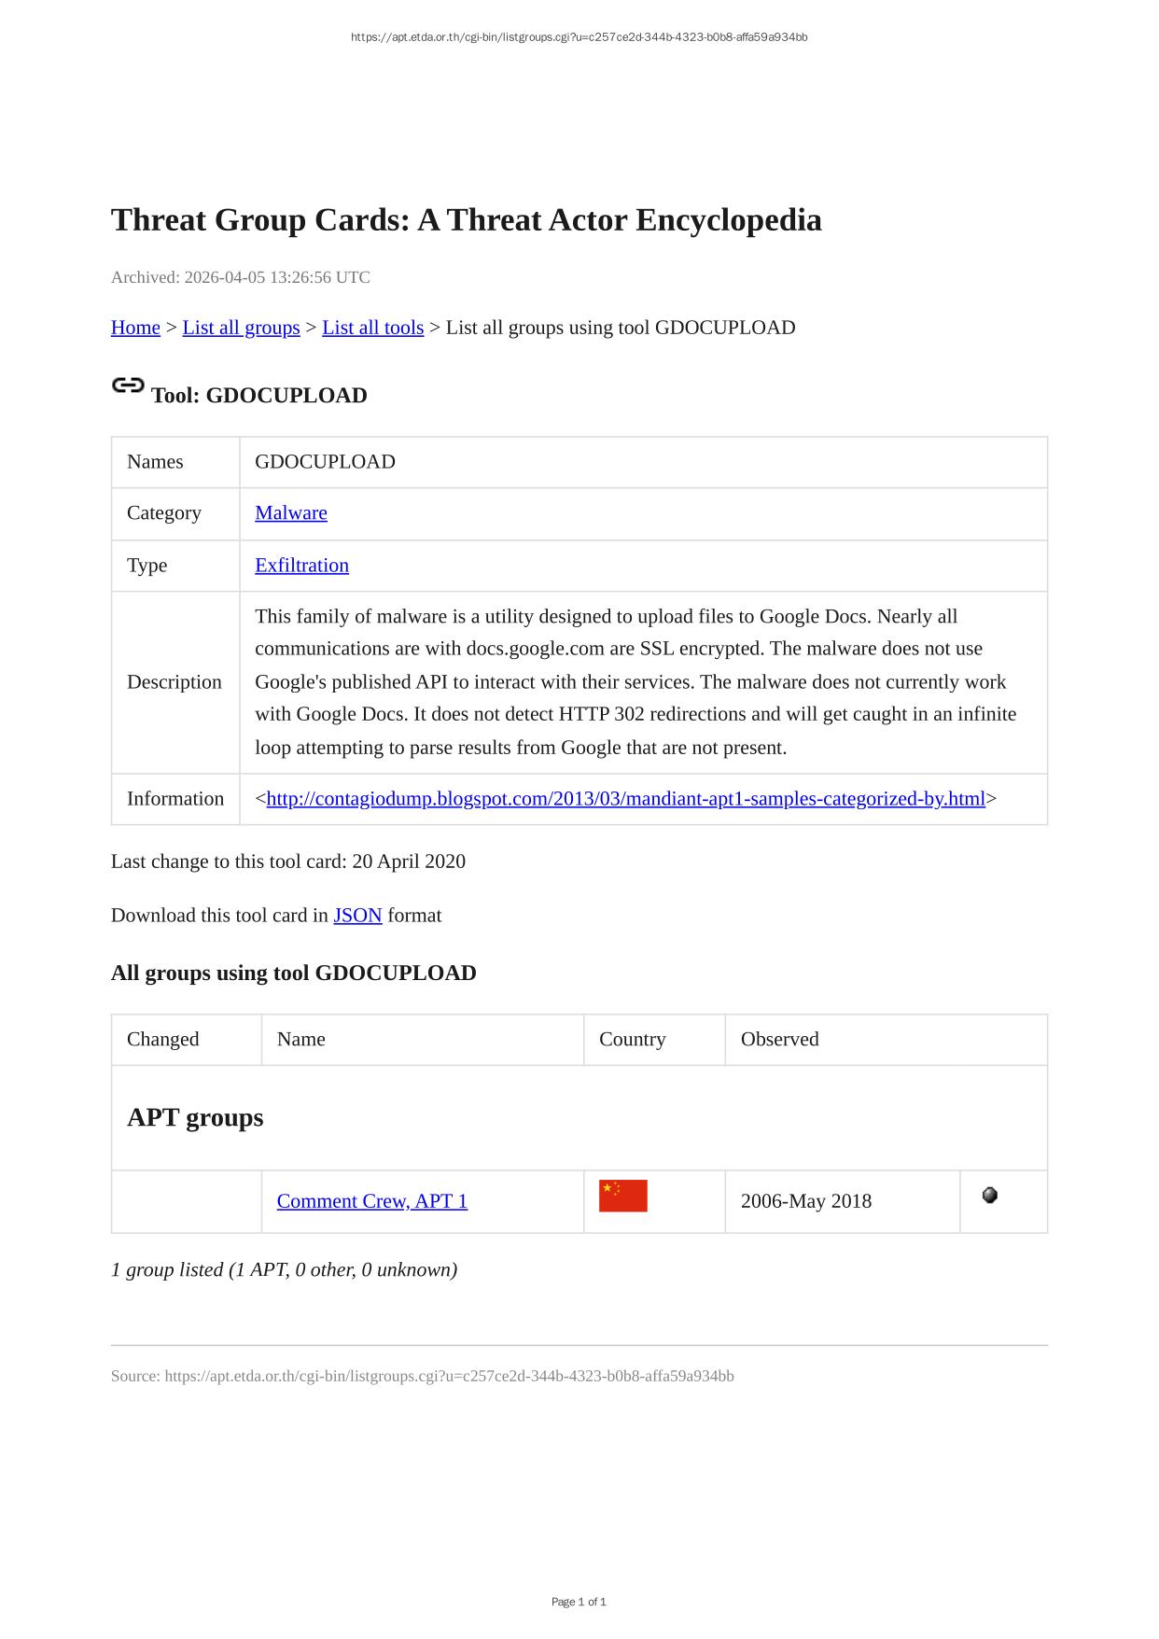The width and height of the screenshot is (1159, 1639).
Task: Click the Name column header
Action: click(x=301, y=1039)
